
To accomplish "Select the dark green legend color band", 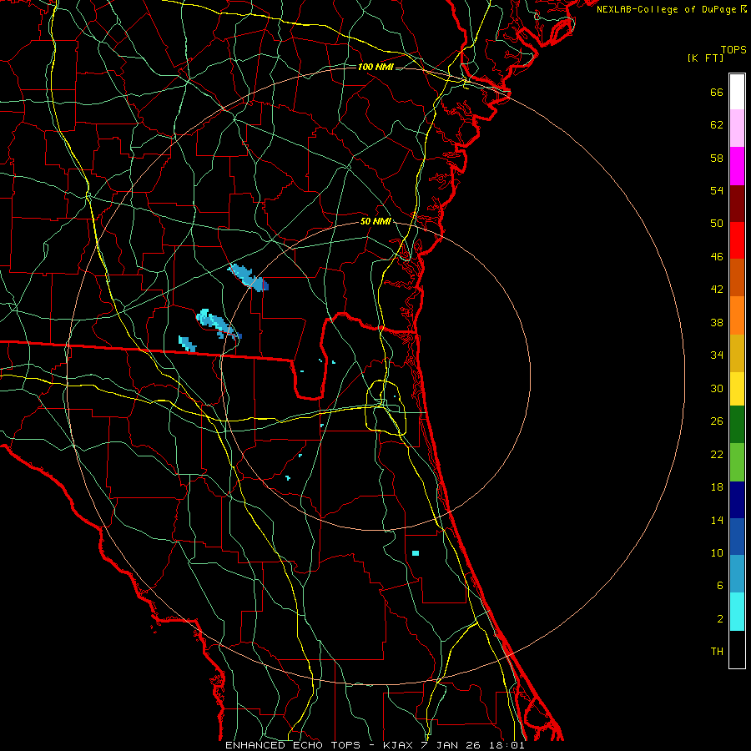I will [x=737, y=425].
